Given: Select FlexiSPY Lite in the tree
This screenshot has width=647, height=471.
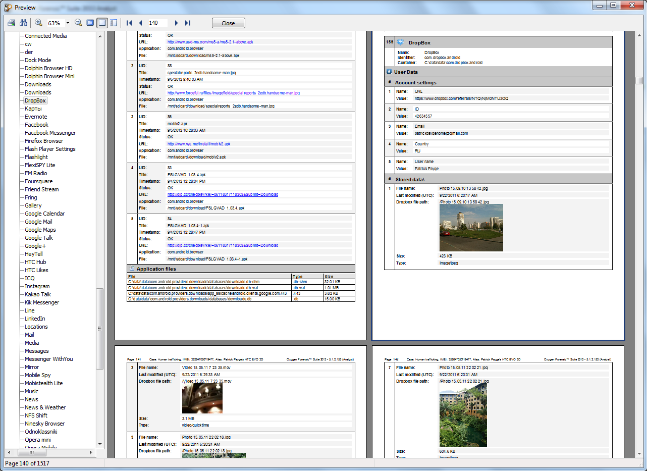Looking at the screenshot, I should [x=40, y=165].
